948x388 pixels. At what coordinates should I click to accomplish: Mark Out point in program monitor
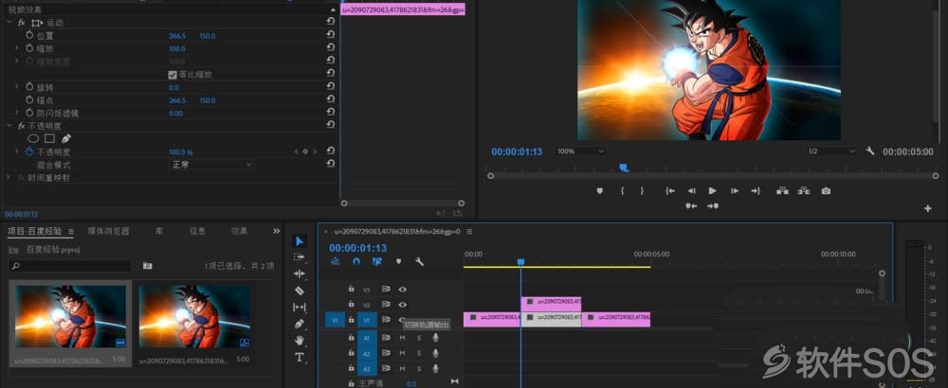pyautogui.click(x=642, y=190)
